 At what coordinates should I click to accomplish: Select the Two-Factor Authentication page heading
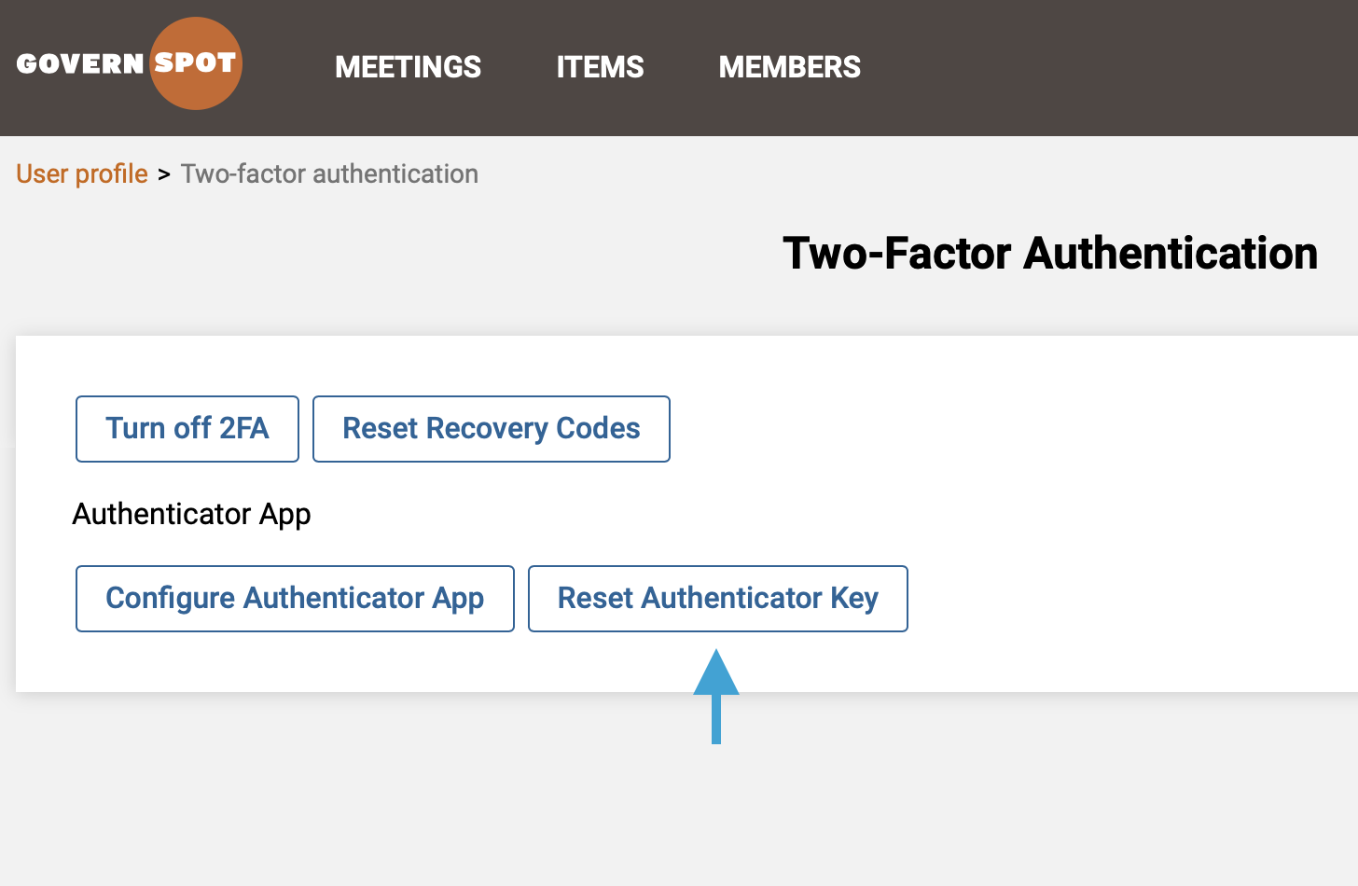(1050, 252)
